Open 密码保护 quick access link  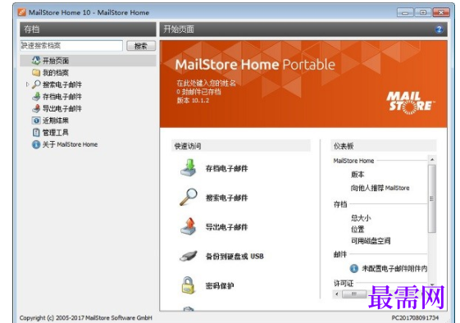pyautogui.click(x=220, y=285)
